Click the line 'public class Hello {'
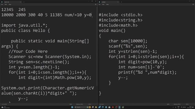 [x=26, y=31]
